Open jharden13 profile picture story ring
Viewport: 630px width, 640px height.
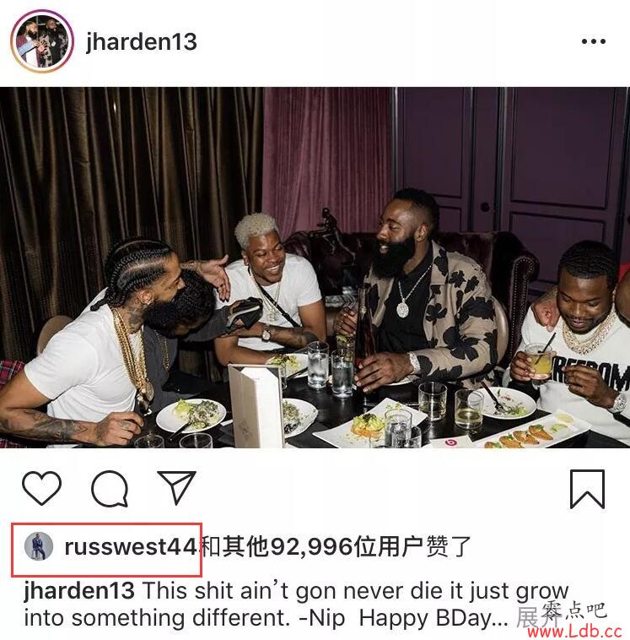click(42, 41)
